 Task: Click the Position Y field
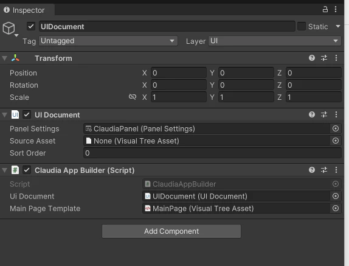pos(246,73)
